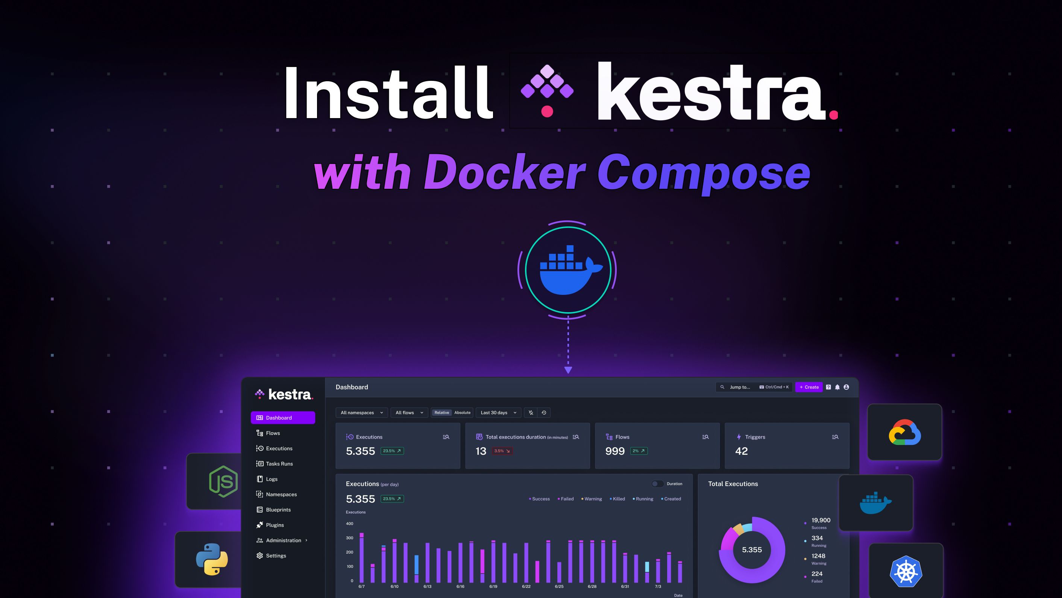Select the Absolute date option
Screen dimensions: 1062x598
(462, 413)
